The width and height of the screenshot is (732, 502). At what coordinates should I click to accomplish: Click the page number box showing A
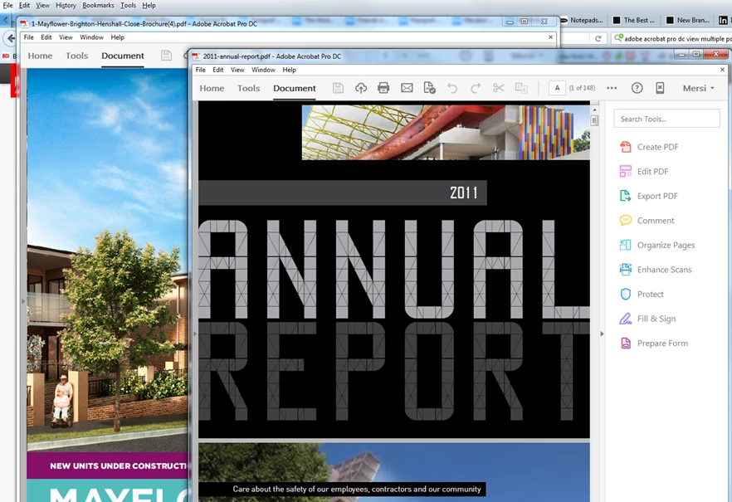click(557, 88)
